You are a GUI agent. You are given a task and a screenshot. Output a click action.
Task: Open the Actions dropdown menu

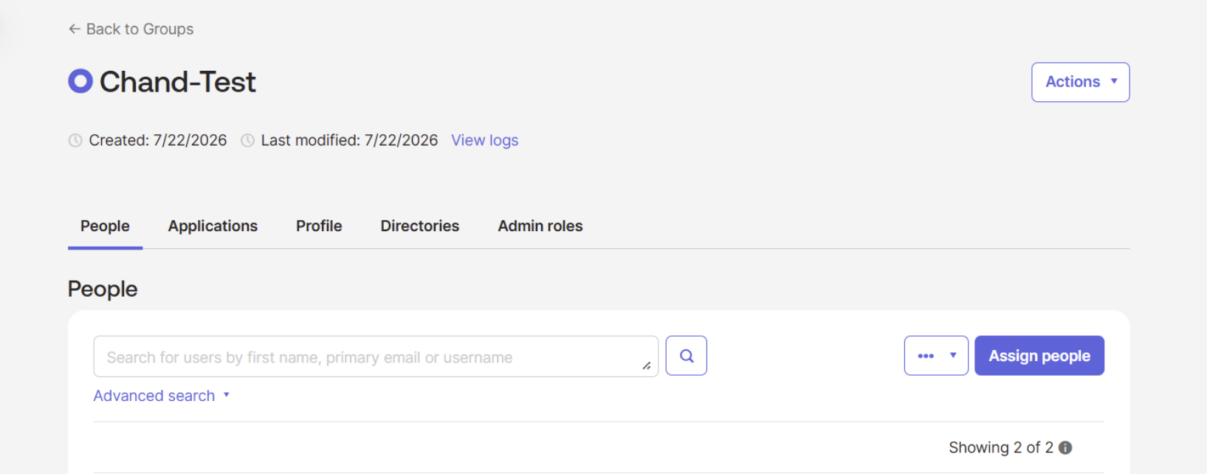1081,82
